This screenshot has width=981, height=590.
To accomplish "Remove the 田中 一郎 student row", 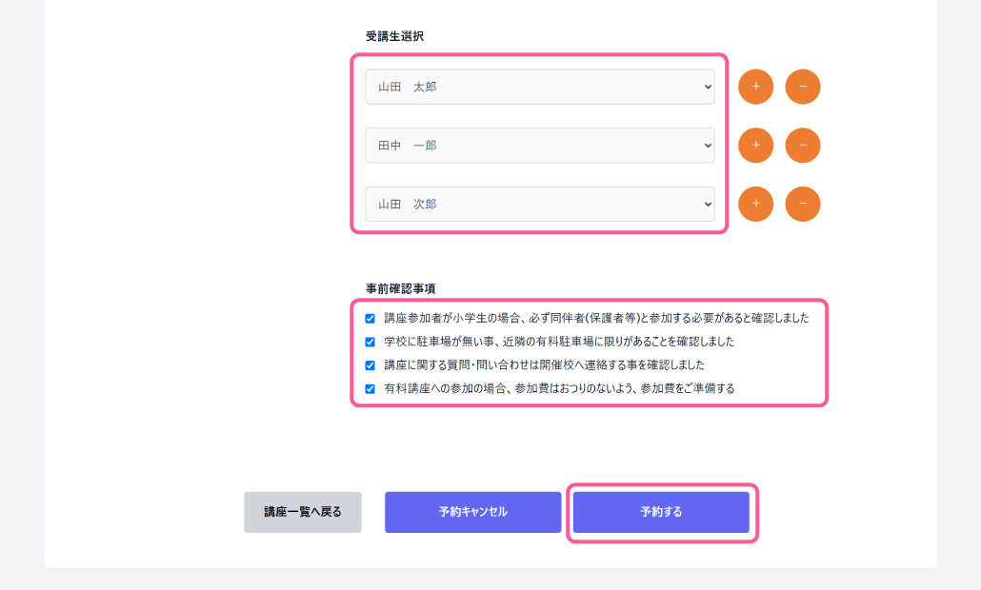I will point(802,146).
